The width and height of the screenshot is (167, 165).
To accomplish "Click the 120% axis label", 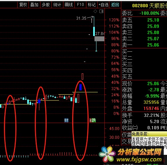I will 114,20.
